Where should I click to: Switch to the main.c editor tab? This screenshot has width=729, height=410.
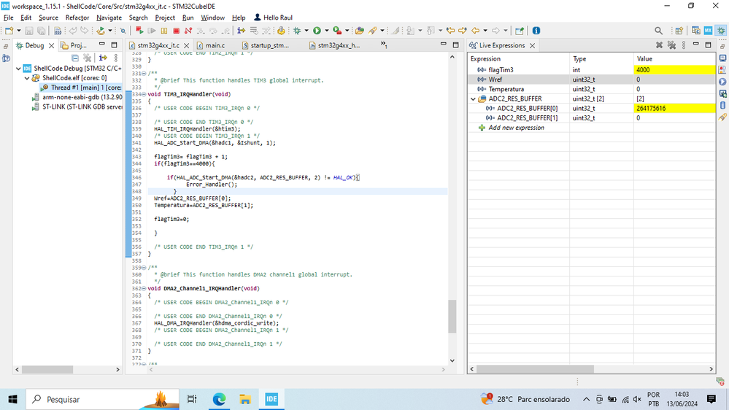point(215,45)
